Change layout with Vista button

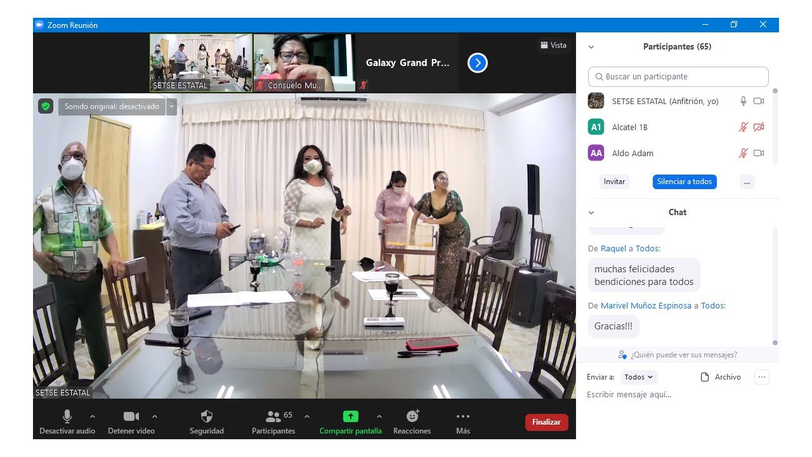(554, 45)
